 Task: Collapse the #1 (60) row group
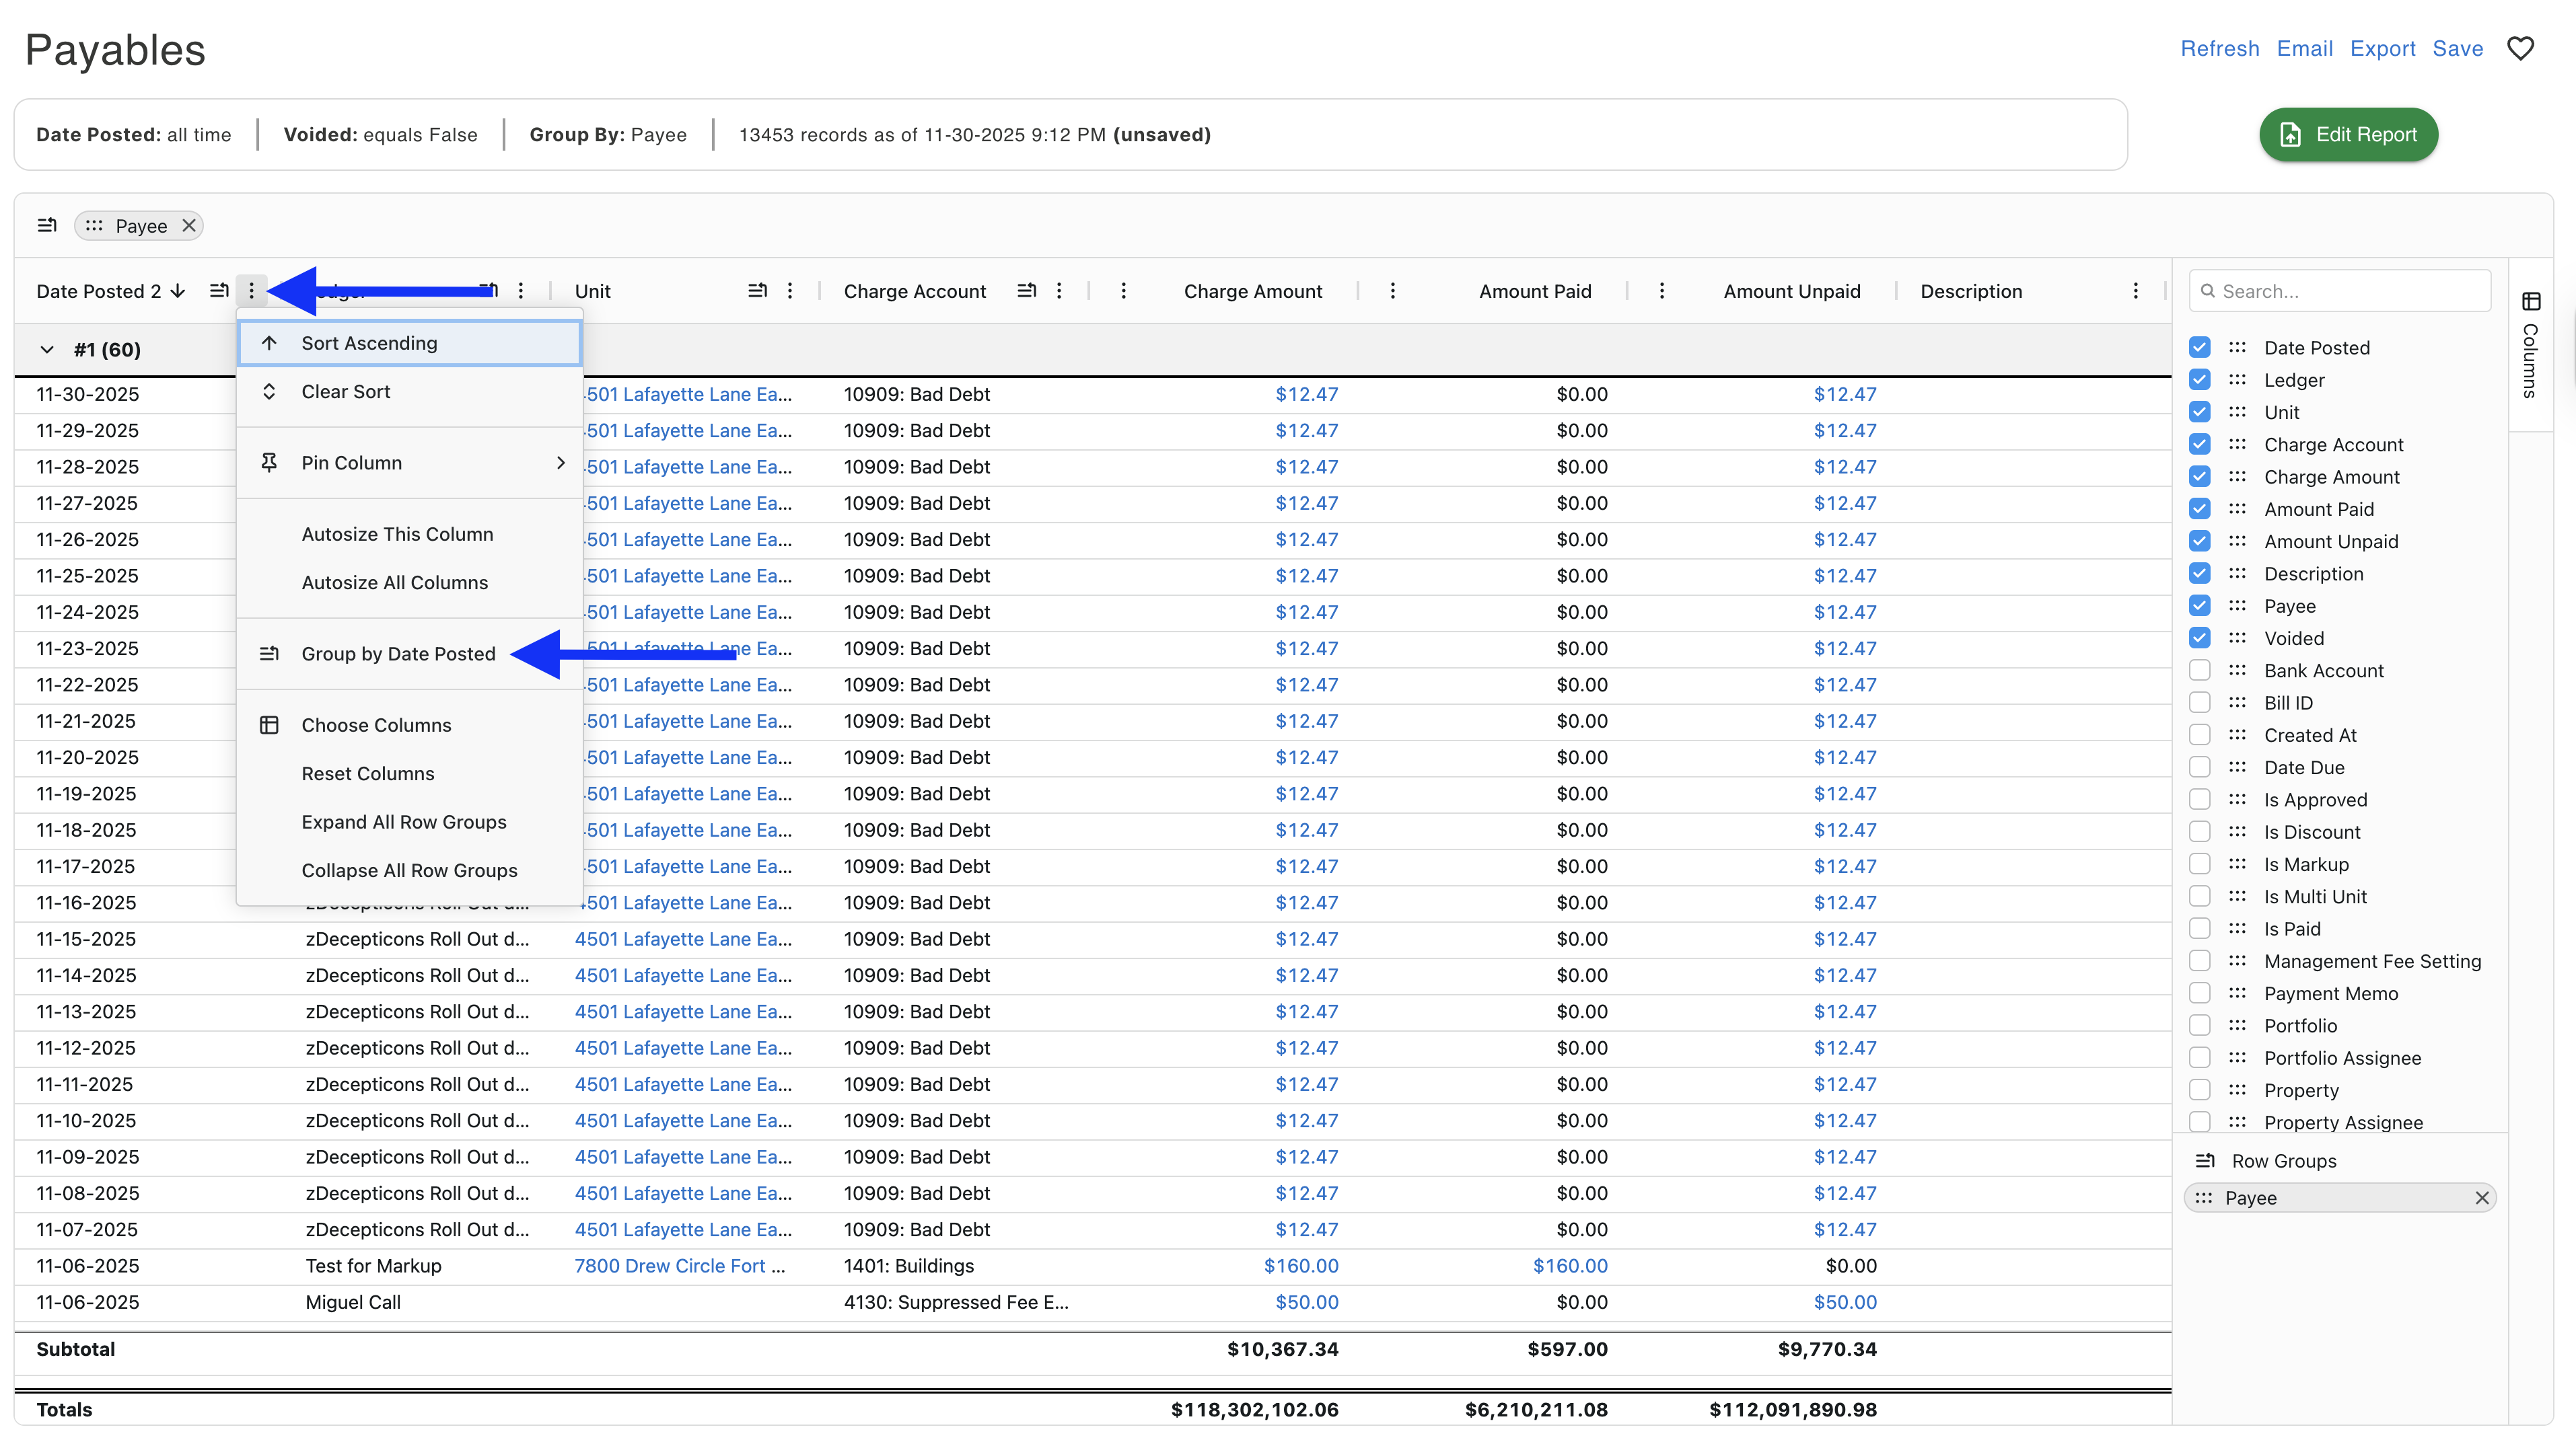pos(46,350)
